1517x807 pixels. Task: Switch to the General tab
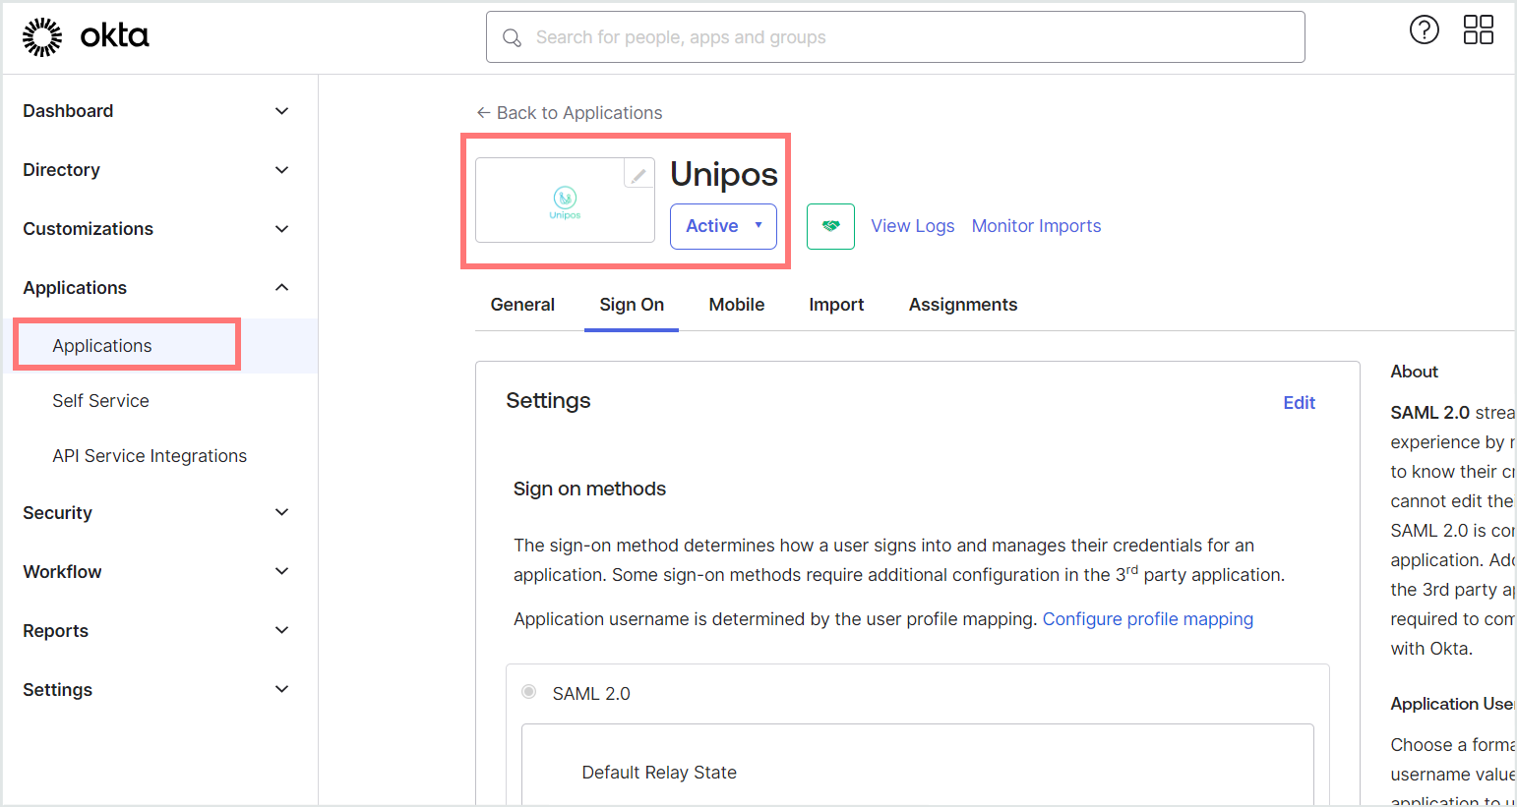(x=522, y=305)
